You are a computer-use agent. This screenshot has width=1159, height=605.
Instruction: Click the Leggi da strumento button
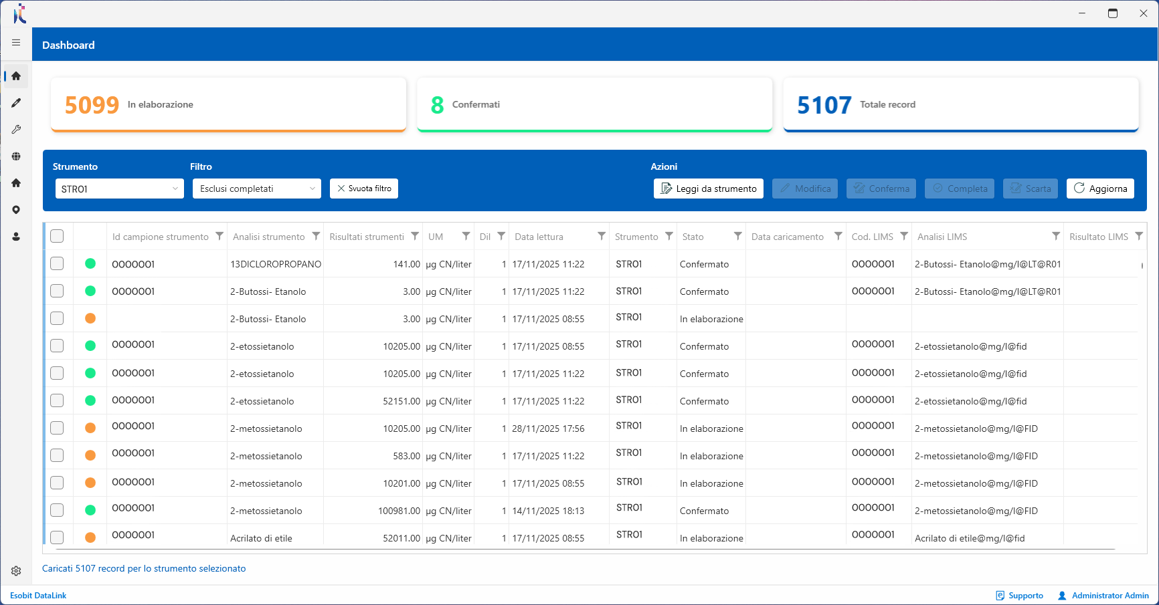[x=708, y=189]
